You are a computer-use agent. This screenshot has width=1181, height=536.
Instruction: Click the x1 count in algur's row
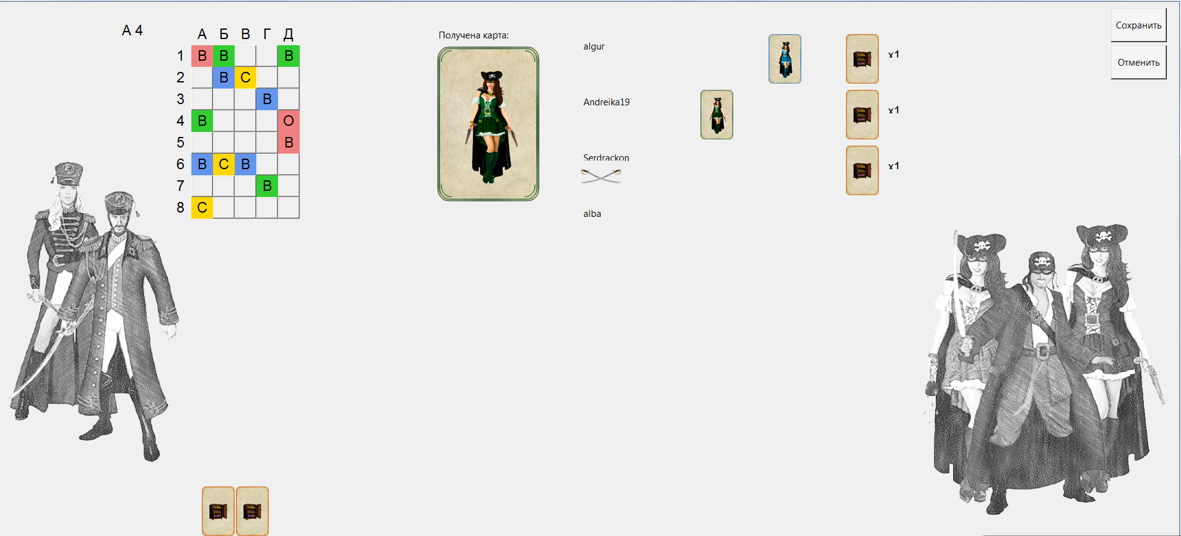894,55
